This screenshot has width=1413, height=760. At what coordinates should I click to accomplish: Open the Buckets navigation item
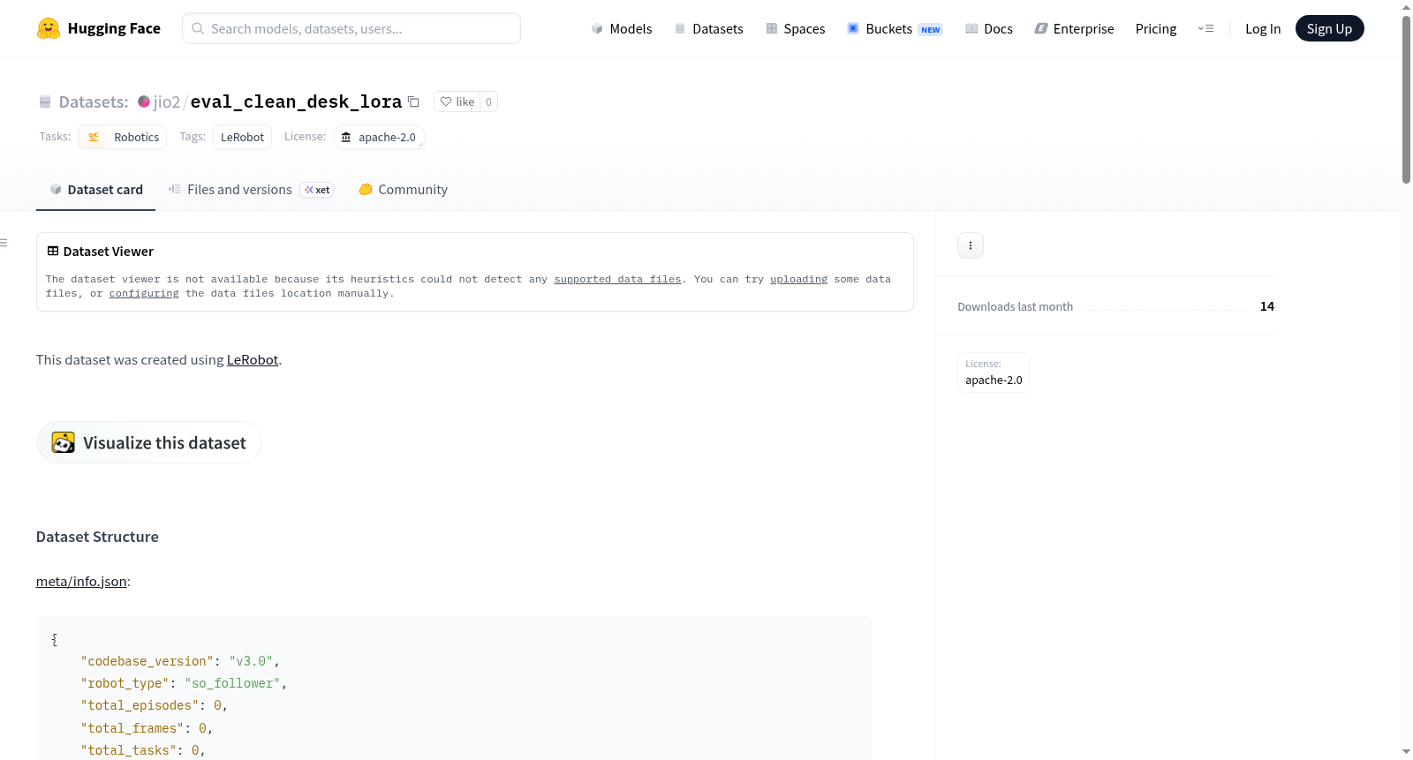point(895,28)
